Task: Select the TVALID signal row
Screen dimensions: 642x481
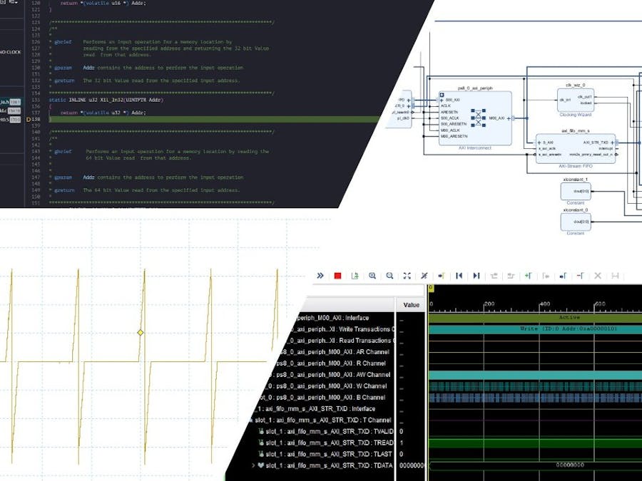Action: [x=328, y=431]
